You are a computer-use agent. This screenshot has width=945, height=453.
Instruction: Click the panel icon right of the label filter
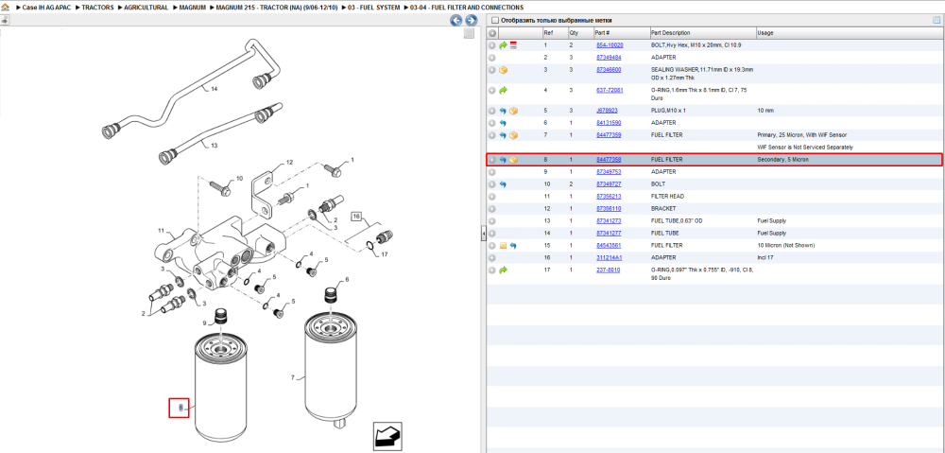(936, 21)
